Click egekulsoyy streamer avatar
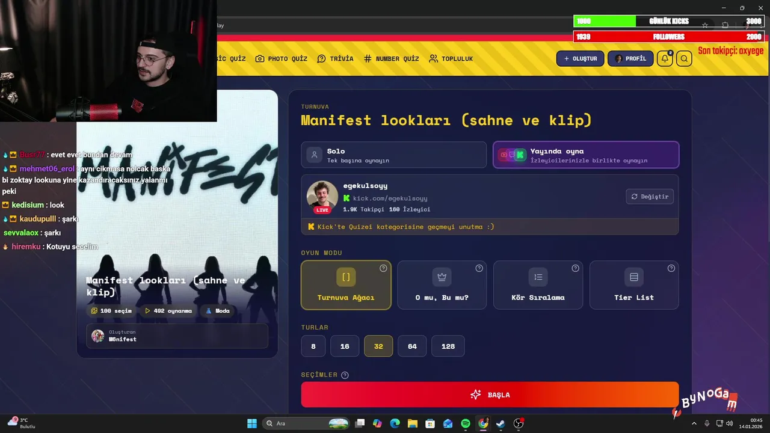The image size is (770, 433). [x=322, y=196]
